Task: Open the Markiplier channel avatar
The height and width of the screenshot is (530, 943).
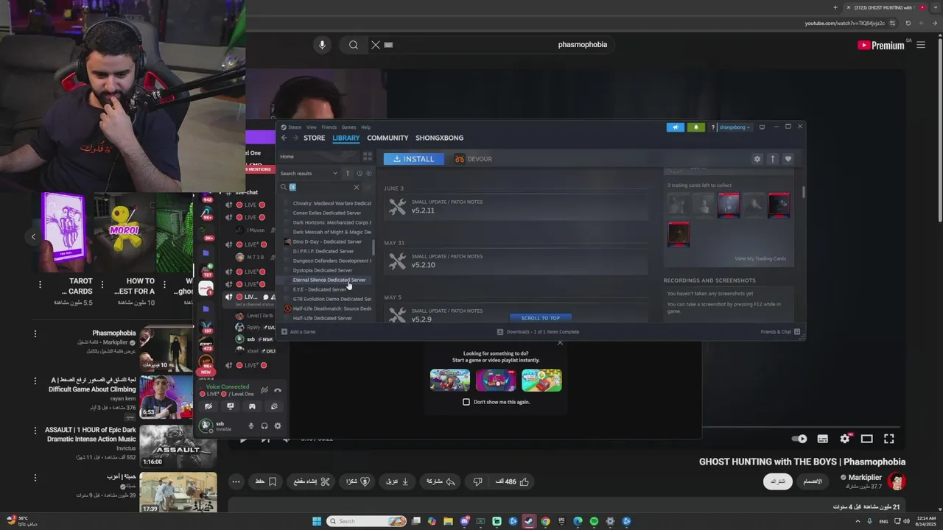Action: 897,481
